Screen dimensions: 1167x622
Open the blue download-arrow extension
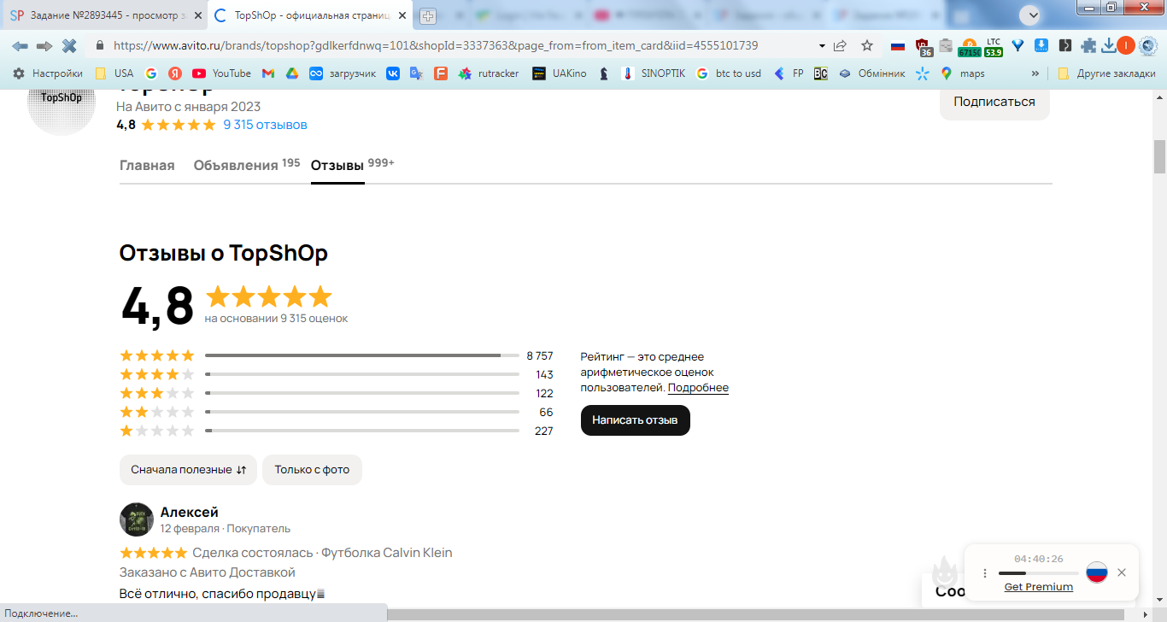point(1041,46)
